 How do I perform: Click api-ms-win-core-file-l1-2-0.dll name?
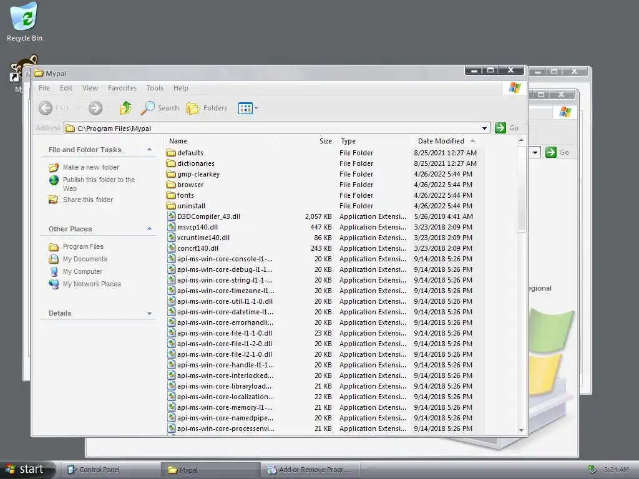point(225,344)
